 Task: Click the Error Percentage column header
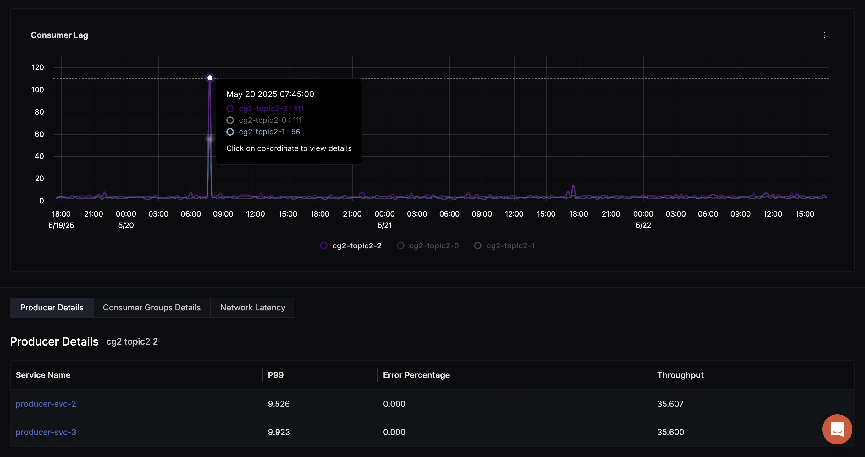point(416,375)
